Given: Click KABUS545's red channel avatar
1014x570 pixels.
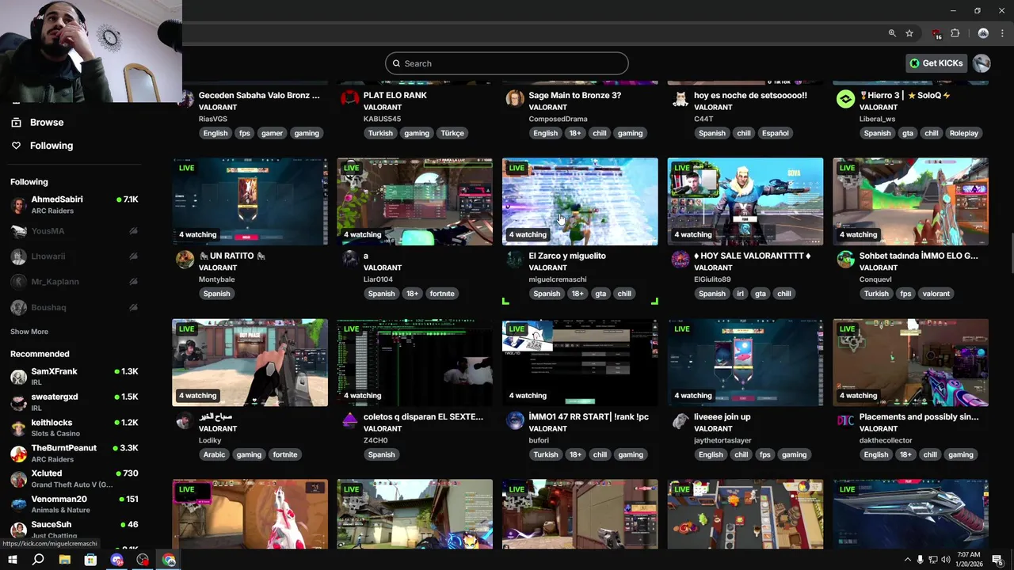Looking at the screenshot, I should pyautogui.click(x=349, y=99).
